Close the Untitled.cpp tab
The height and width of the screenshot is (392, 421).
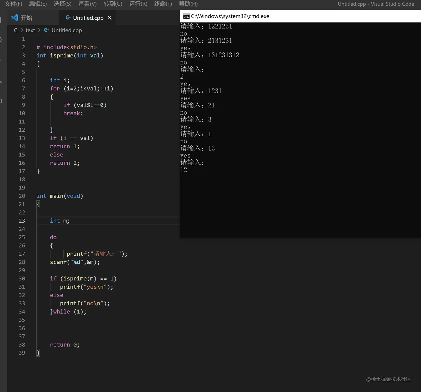pos(110,18)
